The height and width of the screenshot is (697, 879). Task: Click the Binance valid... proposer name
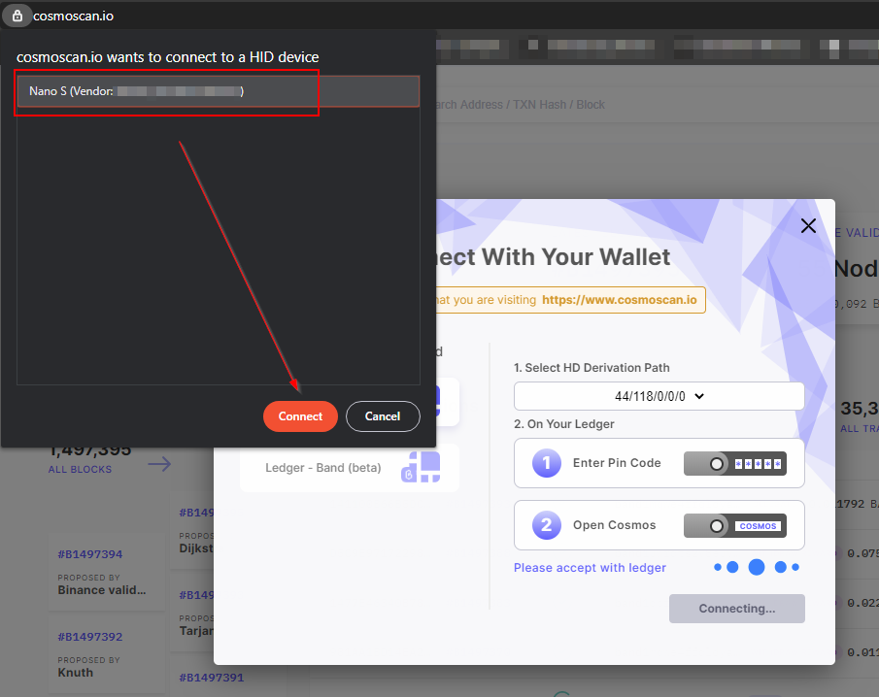[x=102, y=590]
